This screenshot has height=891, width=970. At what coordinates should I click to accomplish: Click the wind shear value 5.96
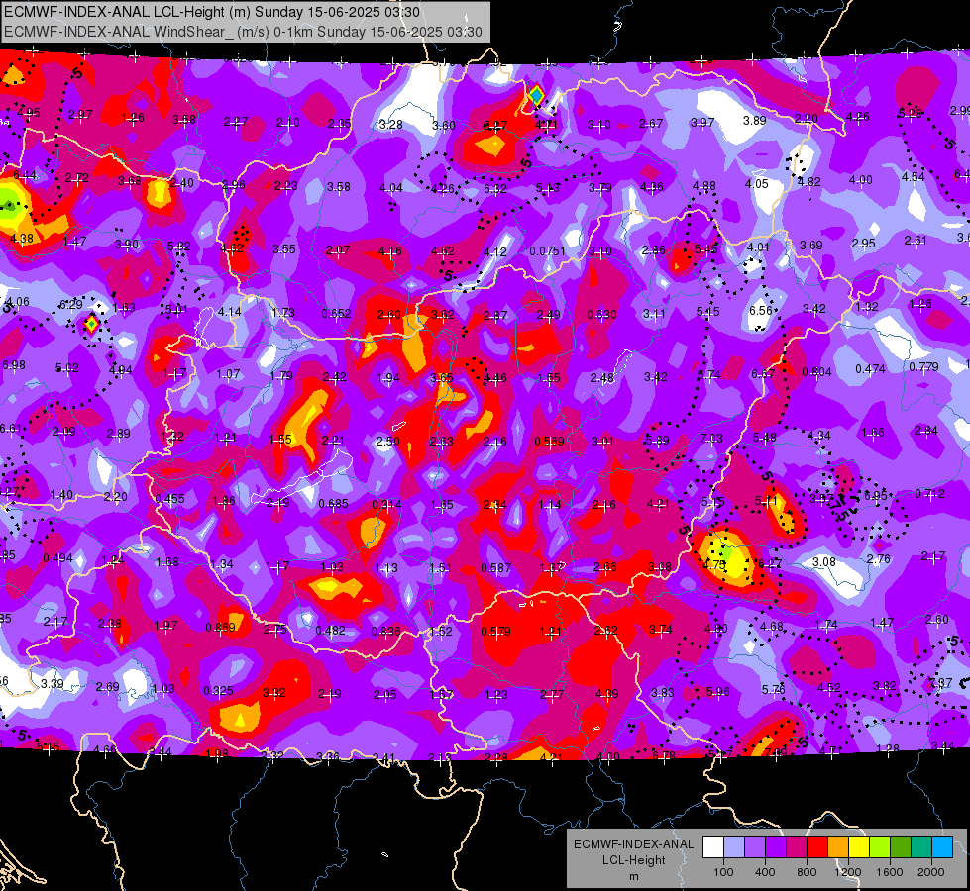pos(717,691)
